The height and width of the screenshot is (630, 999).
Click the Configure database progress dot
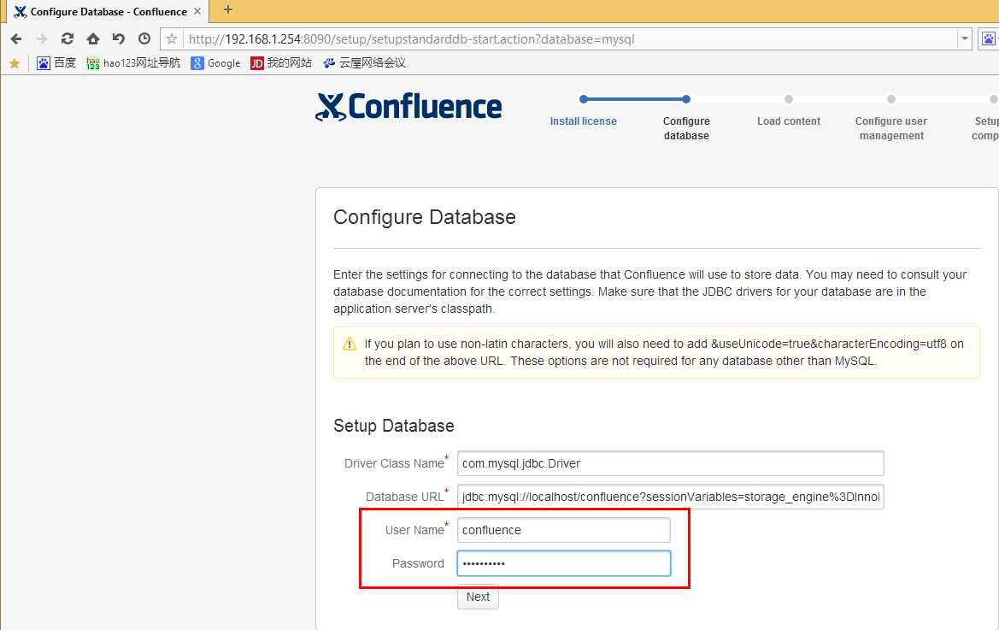(x=686, y=99)
